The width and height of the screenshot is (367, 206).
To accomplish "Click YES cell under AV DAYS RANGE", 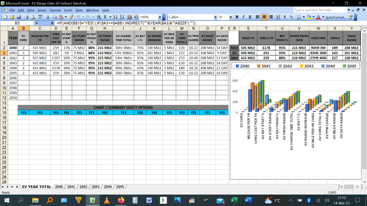I will point(222,113).
